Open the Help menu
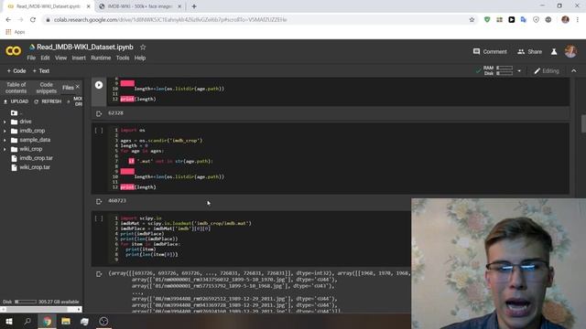Image resolution: width=586 pixels, height=329 pixels. pos(140,58)
